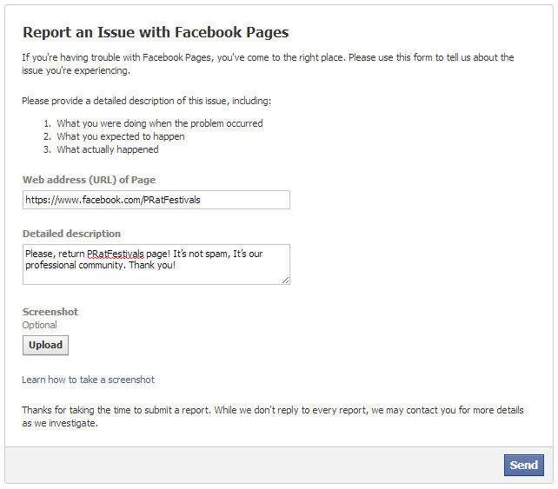Select list item 'What you expected to happen'
Screen dimensions: 558x489
(x=120, y=136)
